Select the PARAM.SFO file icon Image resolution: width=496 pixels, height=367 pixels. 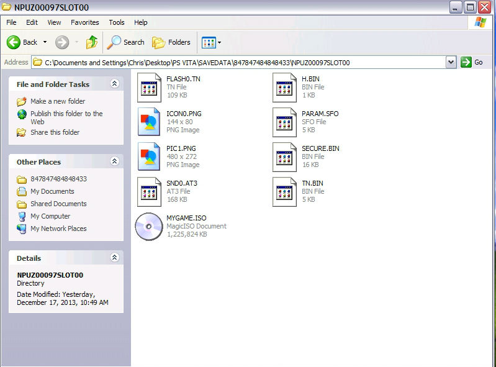[285, 122]
